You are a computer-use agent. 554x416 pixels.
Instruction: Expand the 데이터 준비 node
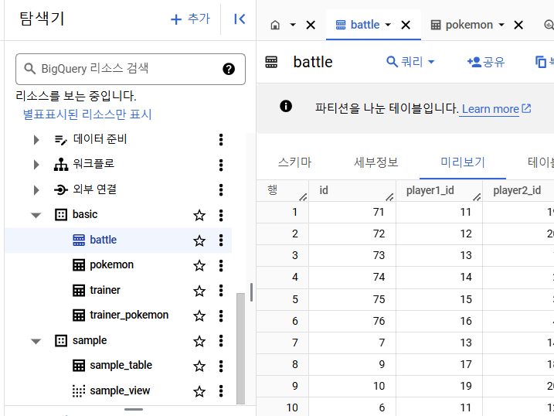point(36,140)
